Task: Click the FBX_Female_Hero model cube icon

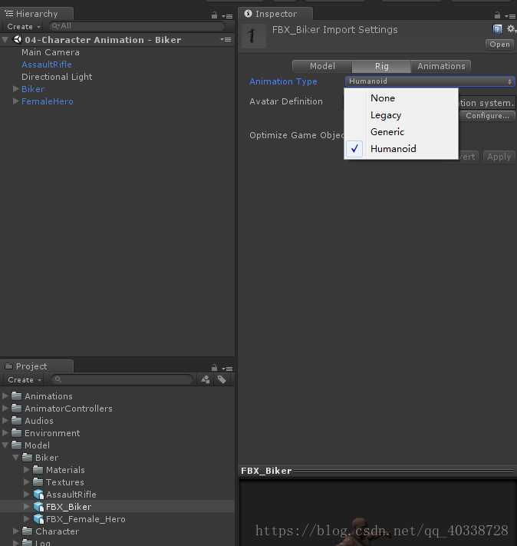Action: pos(38,519)
